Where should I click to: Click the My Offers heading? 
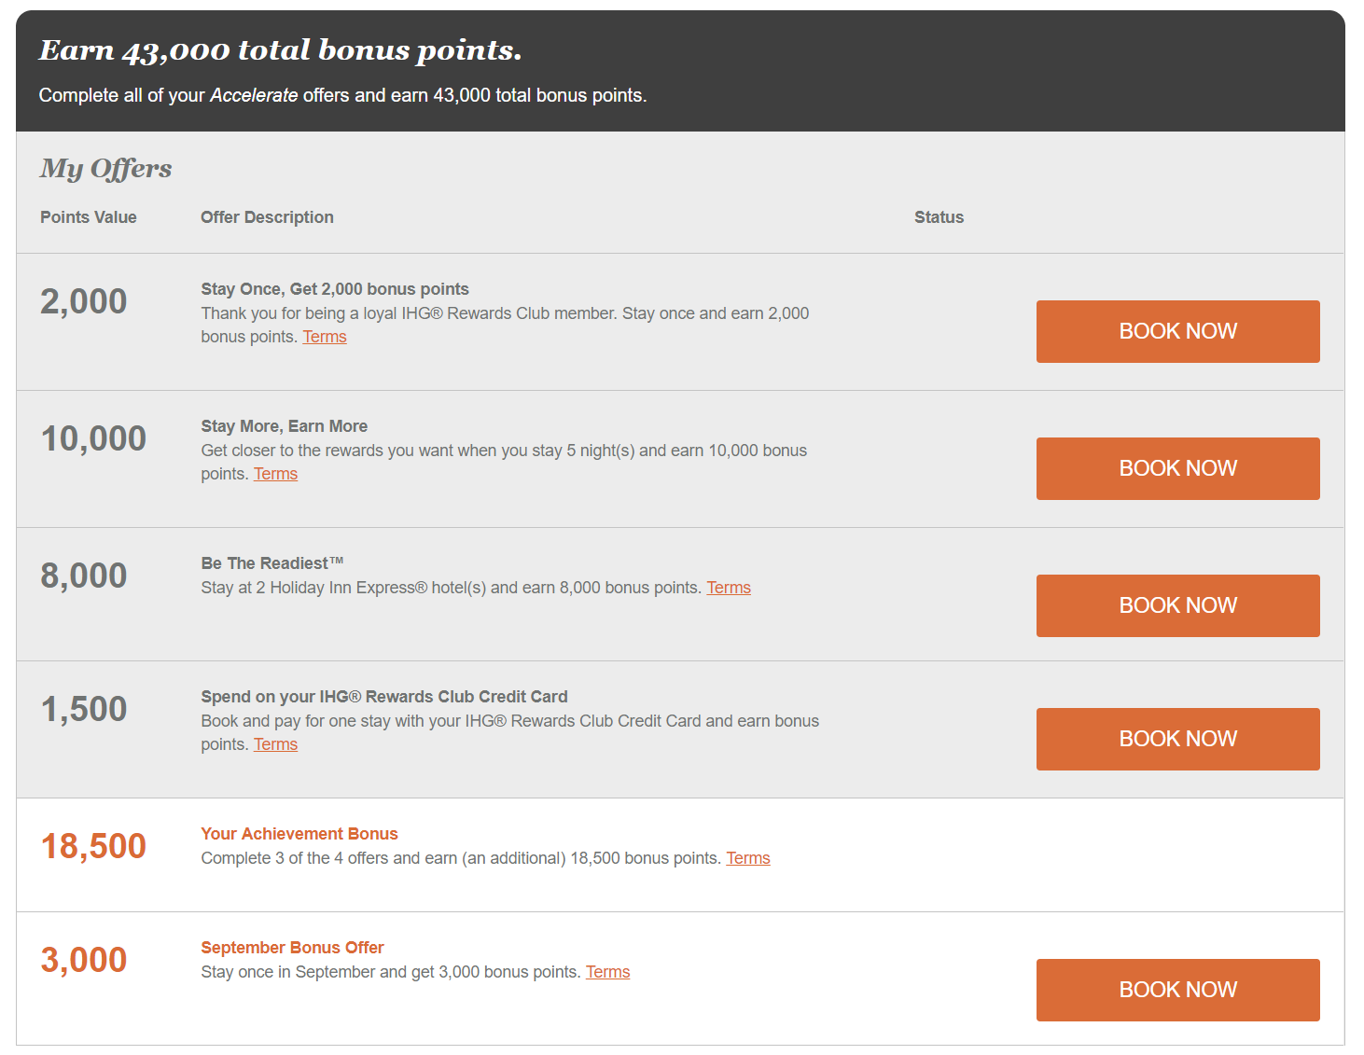(x=105, y=169)
